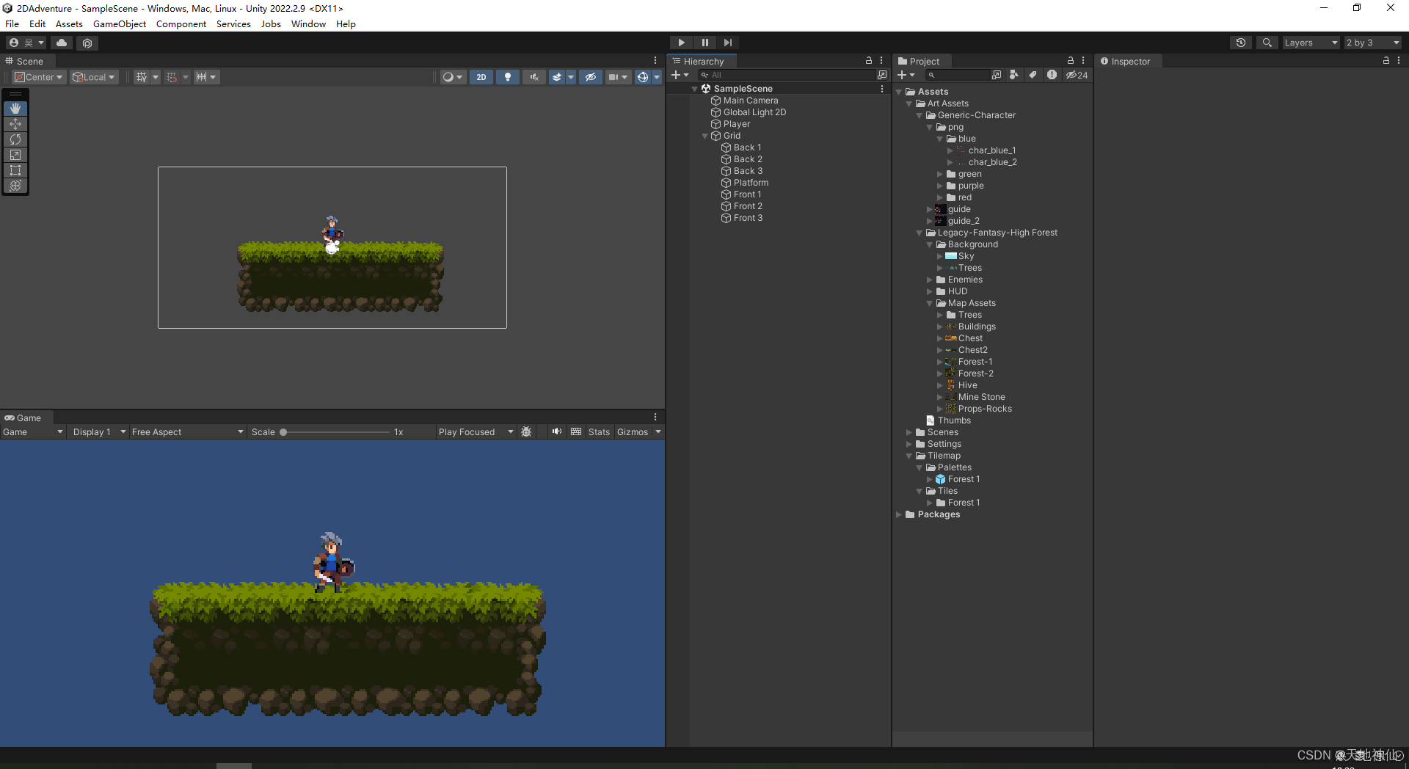Open SampleScene more options menu
1409x769 pixels.
tap(881, 89)
